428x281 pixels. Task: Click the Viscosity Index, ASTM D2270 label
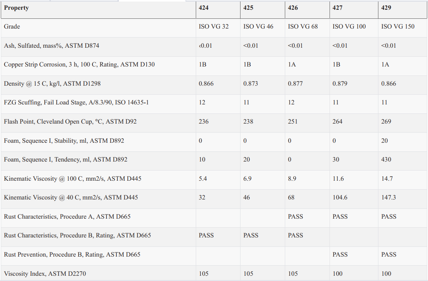pos(45,274)
